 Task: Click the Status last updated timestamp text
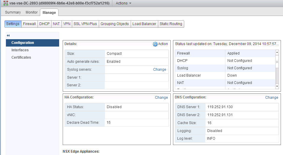point(227,44)
